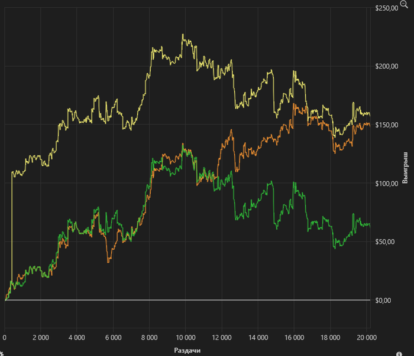This screenshot has width=414, height=356.
Task: Click the $50,00 y-axis label
Action: click(384, 241)
